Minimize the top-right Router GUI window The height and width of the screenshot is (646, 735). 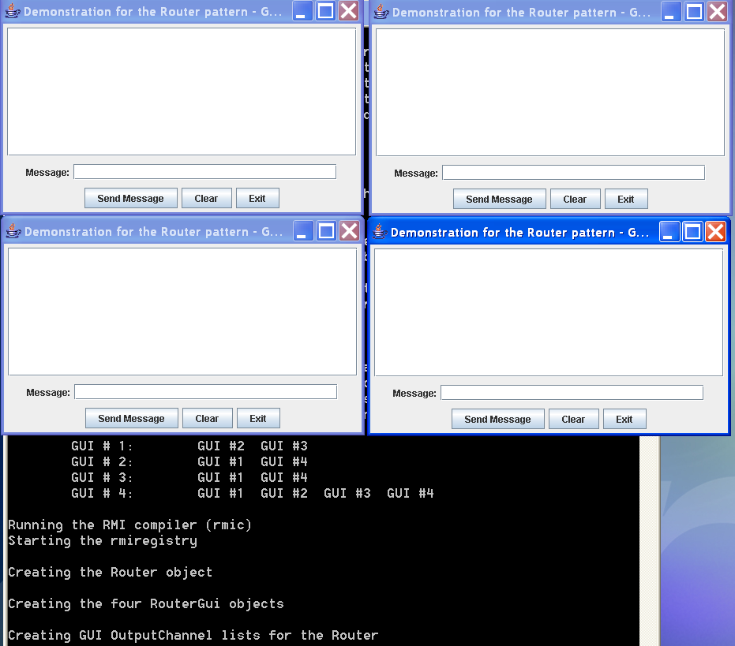tap(671, 12)
